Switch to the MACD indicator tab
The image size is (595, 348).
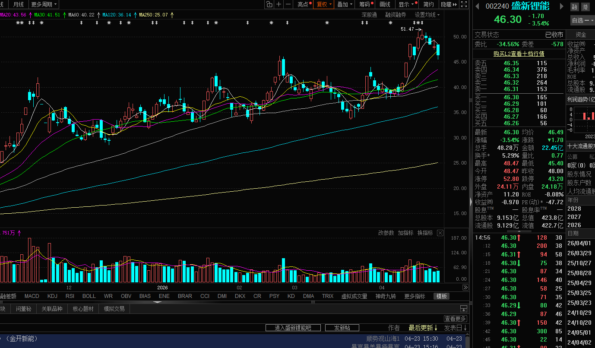click(32, 296)
